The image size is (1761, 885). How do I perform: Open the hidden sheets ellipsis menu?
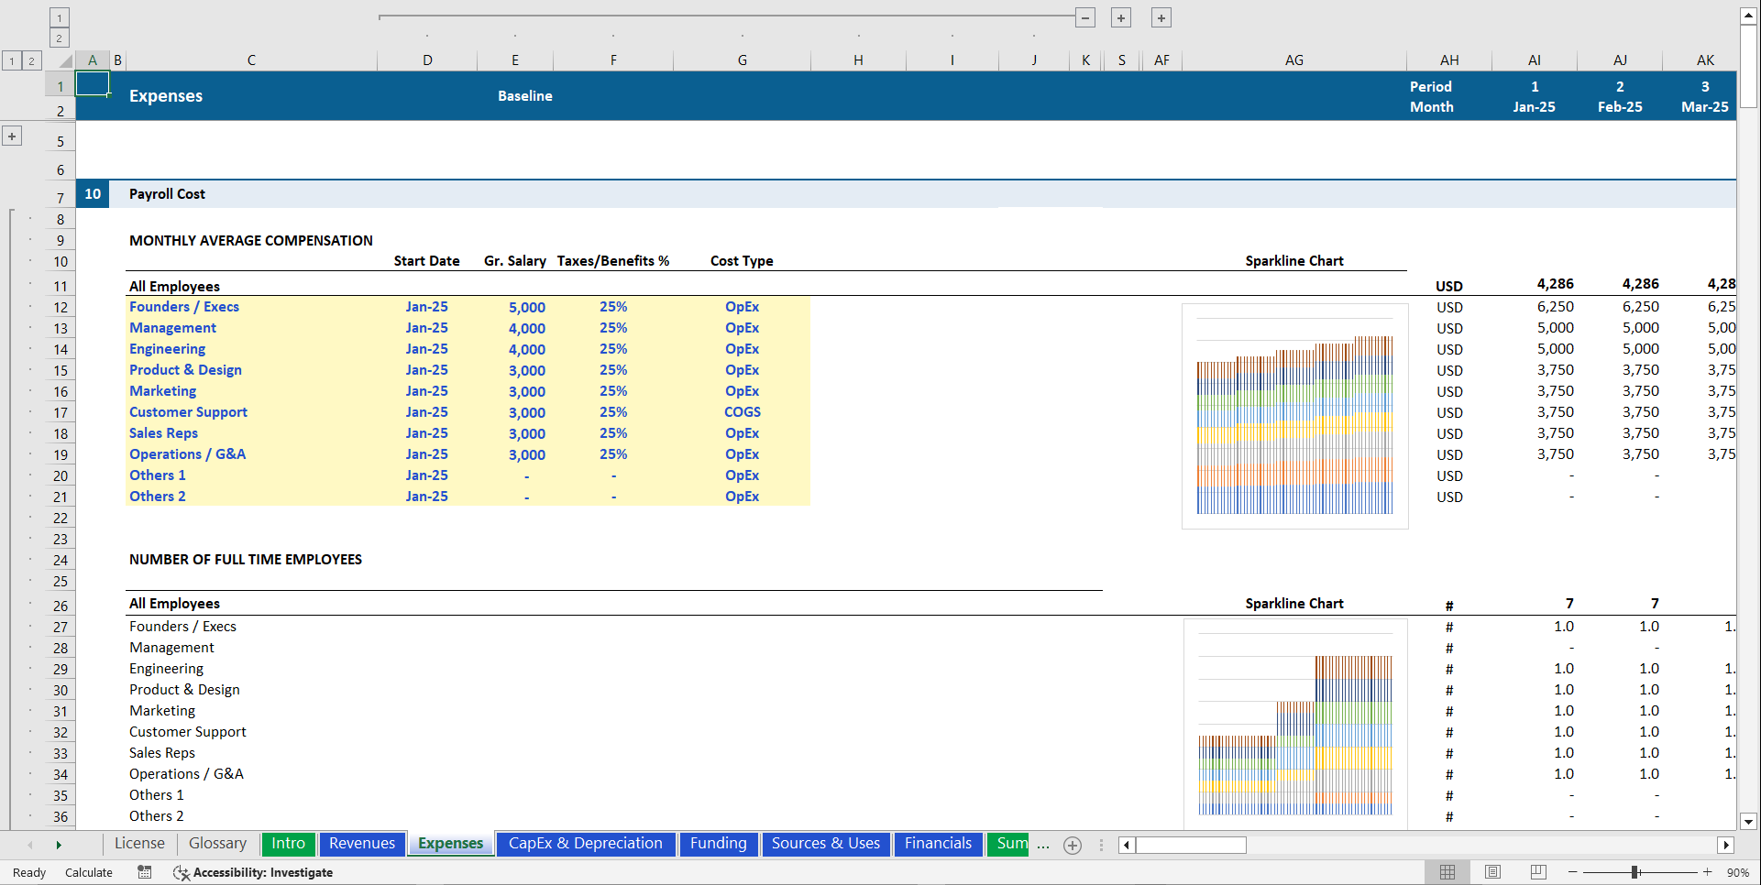(1043, 846)
